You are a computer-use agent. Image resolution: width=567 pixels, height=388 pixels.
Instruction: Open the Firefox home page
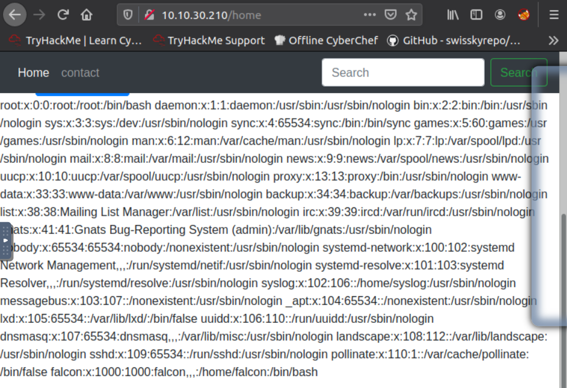point(86,15)
